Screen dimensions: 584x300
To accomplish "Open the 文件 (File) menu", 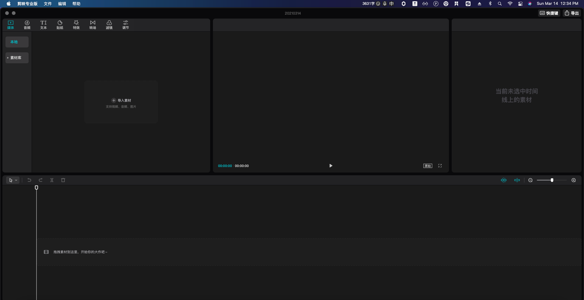I will (x=48, y=4).
